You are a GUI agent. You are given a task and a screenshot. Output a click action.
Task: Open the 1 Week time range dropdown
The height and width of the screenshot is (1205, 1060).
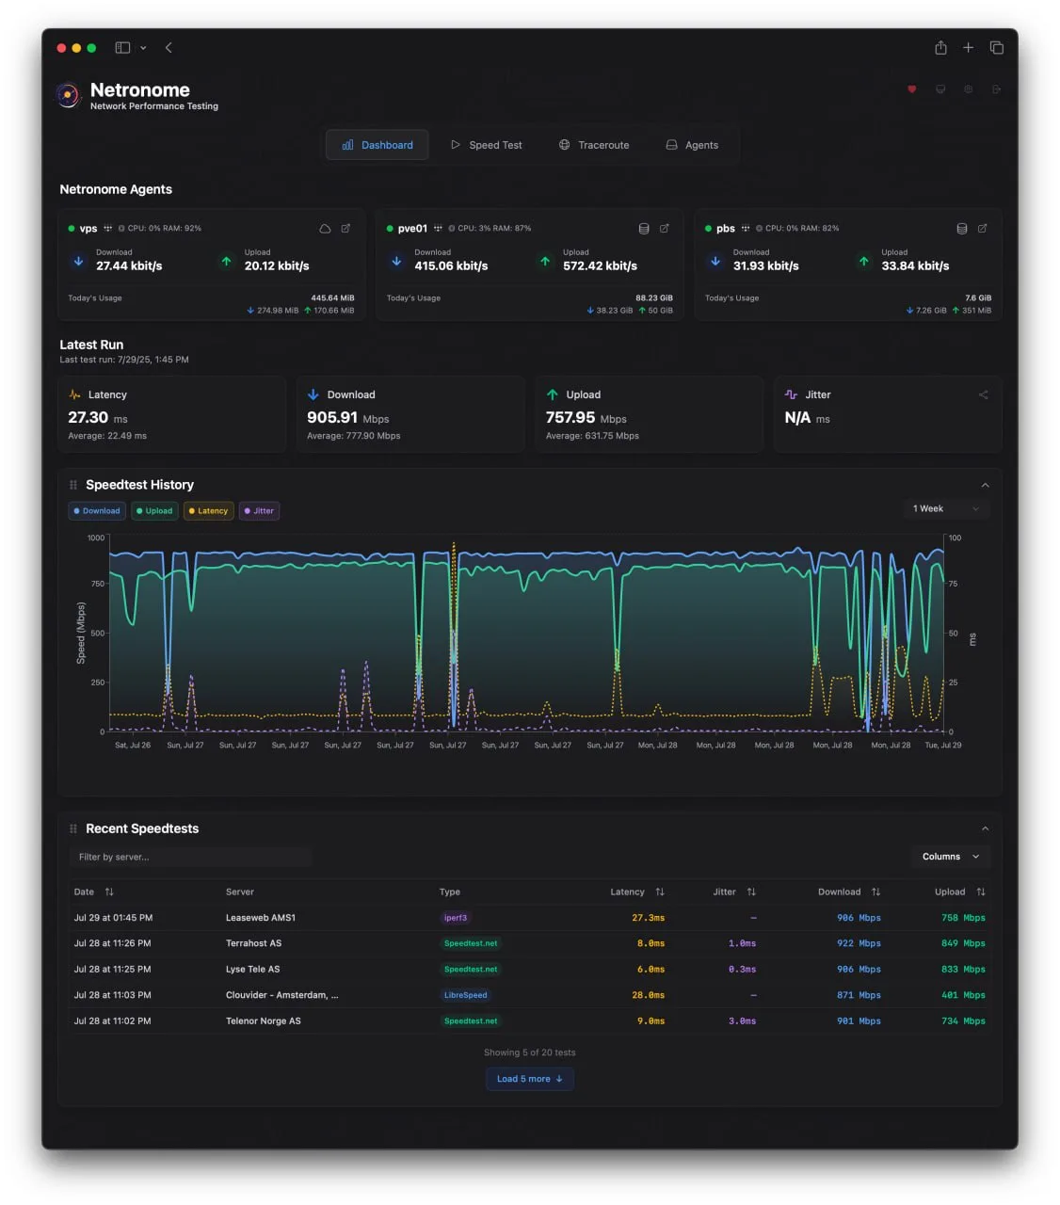click(945, 509)
